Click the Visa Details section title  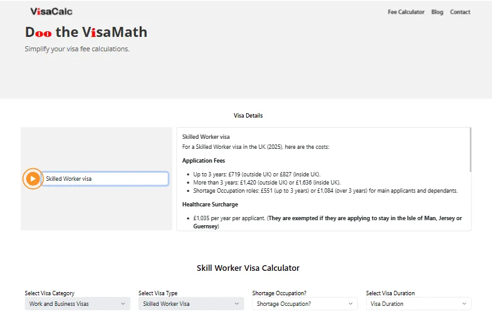point(248,116)
